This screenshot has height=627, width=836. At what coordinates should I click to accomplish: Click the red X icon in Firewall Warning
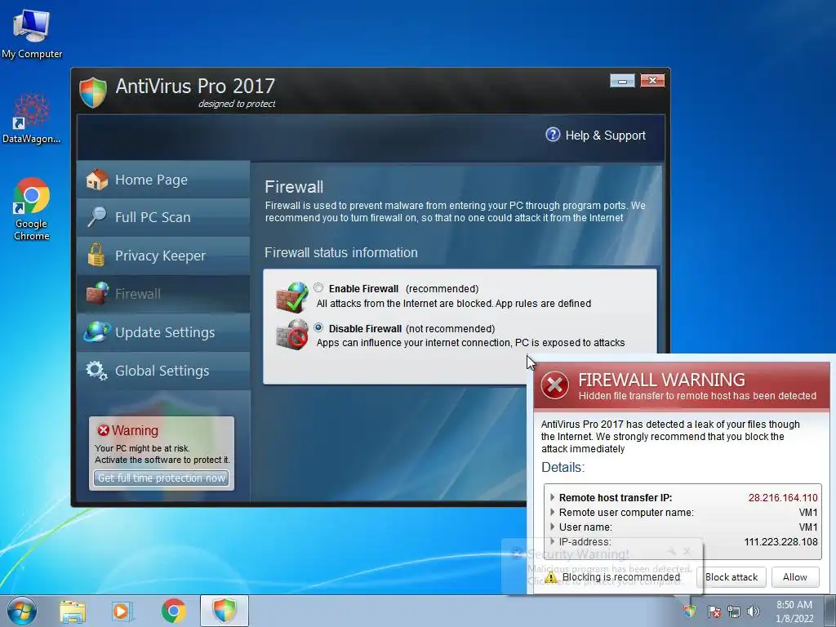(554, 385)
